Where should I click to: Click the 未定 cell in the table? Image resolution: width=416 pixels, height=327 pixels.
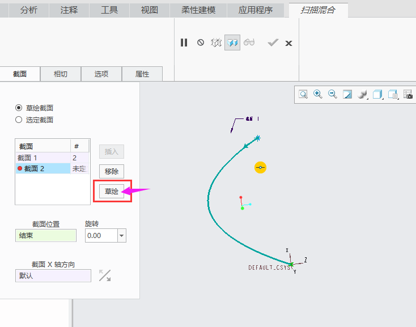79,168
